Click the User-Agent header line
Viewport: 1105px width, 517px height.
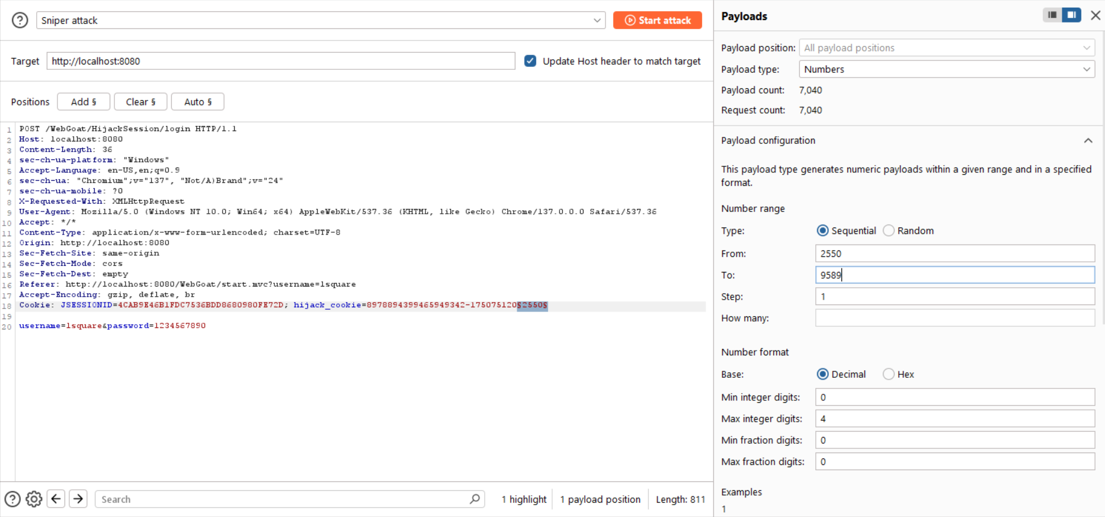[338, 211]
